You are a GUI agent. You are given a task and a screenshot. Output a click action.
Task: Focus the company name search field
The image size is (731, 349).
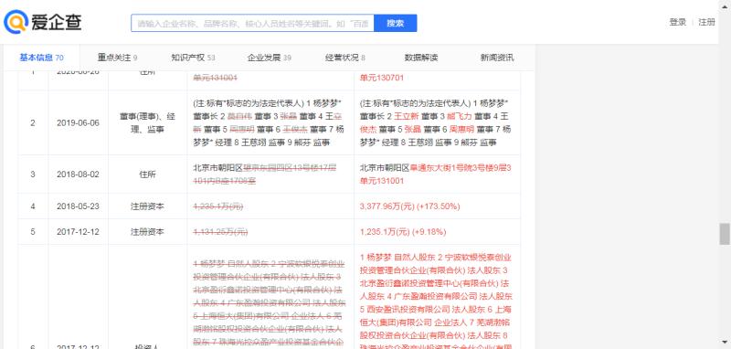[252, 23]
